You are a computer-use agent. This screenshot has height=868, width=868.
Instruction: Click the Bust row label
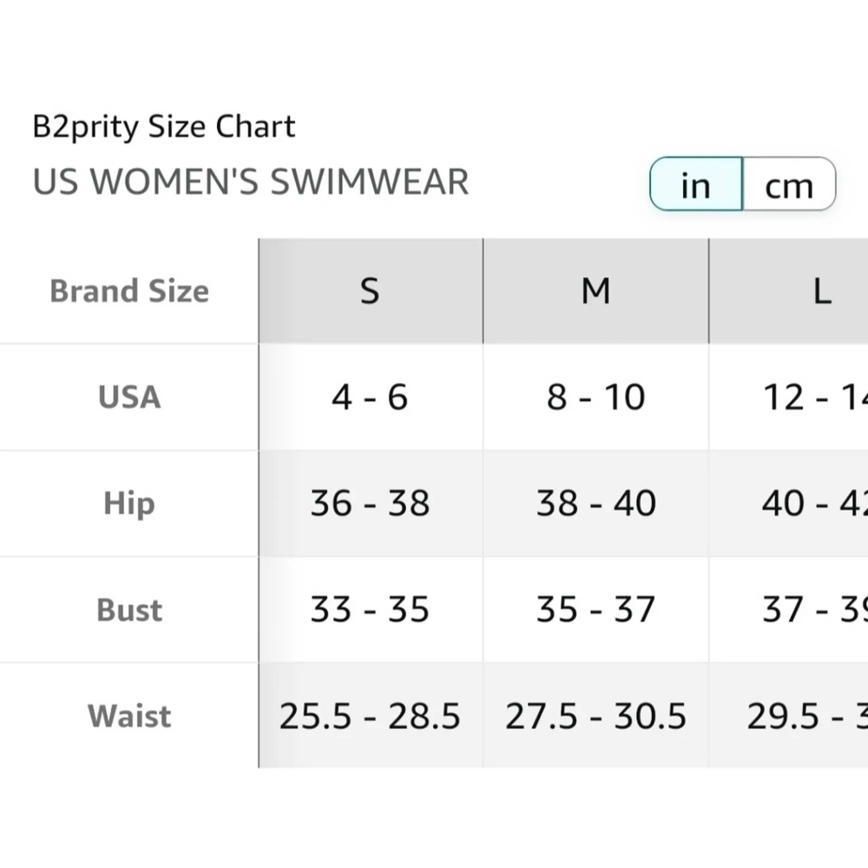129,609
